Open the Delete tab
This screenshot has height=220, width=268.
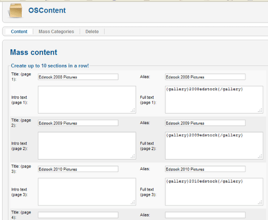pos(92,32)
